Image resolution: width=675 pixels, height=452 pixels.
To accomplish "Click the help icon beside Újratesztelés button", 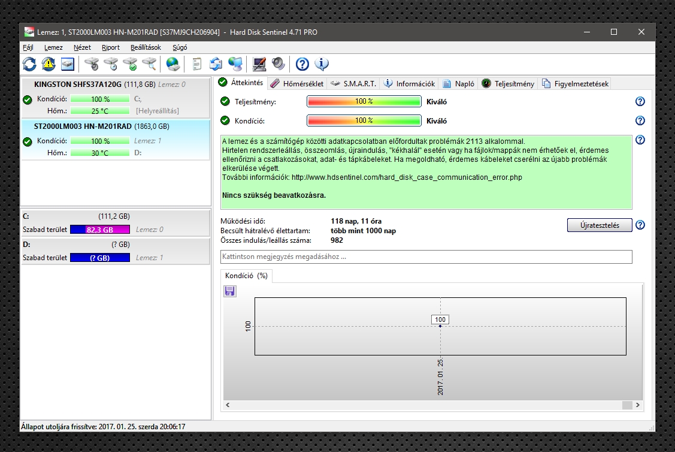I will [640, 225].
